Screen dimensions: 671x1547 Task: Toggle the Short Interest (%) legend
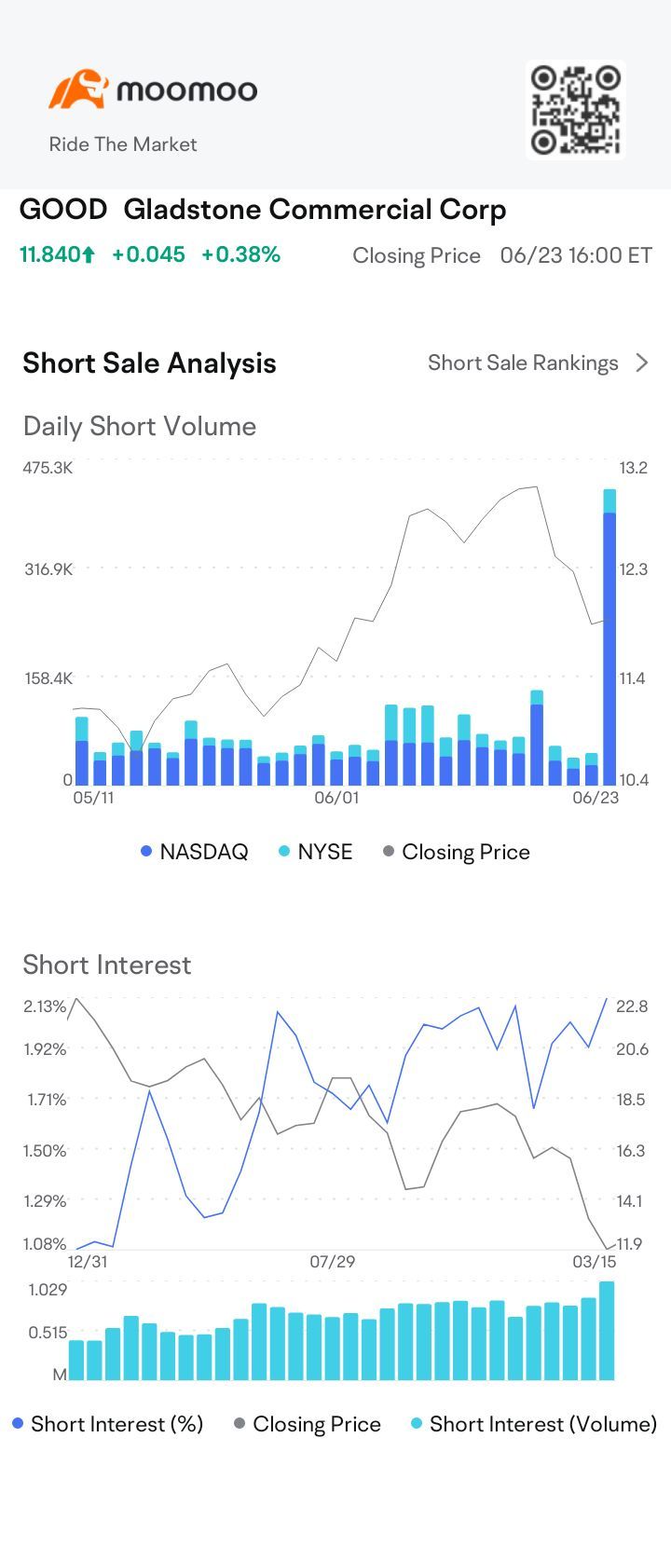[x=107, y=1424]
